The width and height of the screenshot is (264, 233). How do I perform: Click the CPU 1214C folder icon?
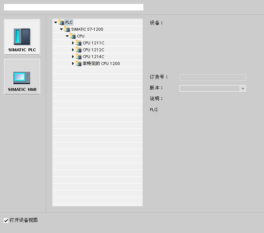tap(79, 57)
